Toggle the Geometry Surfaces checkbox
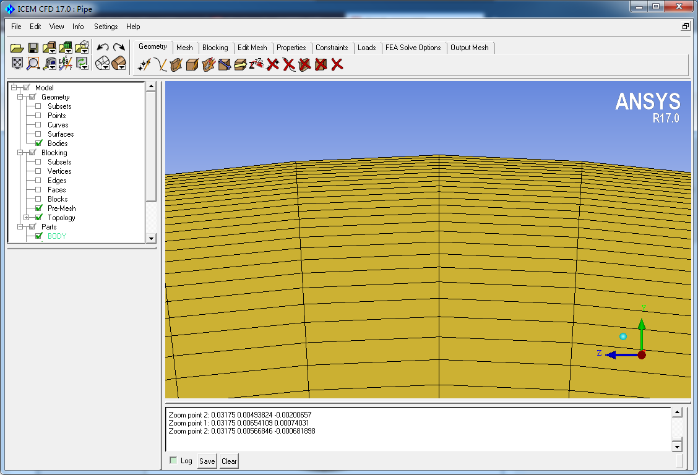This screenshot has width=698, height=475. 38,134
